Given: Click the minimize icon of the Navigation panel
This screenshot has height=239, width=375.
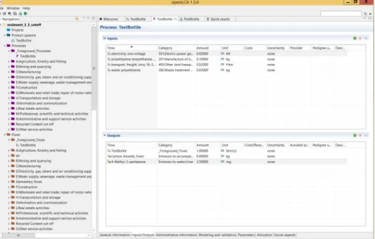Looking at the screenshot, I should coord(88,18).
